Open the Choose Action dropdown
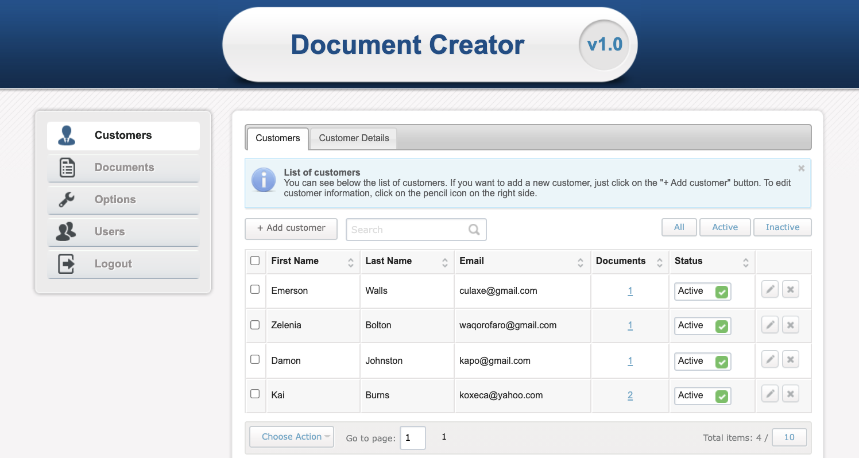 pos(292,437)
